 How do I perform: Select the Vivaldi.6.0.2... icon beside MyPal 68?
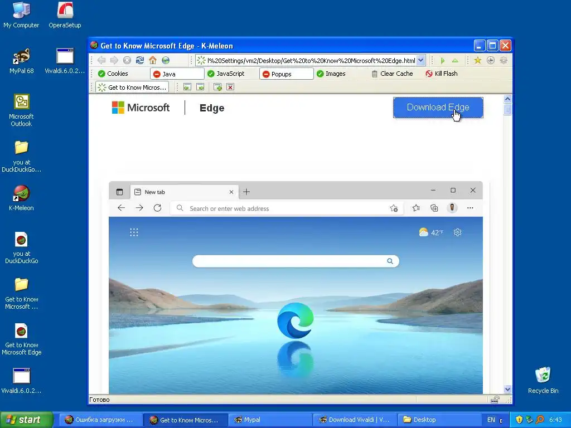coord(65,61)
